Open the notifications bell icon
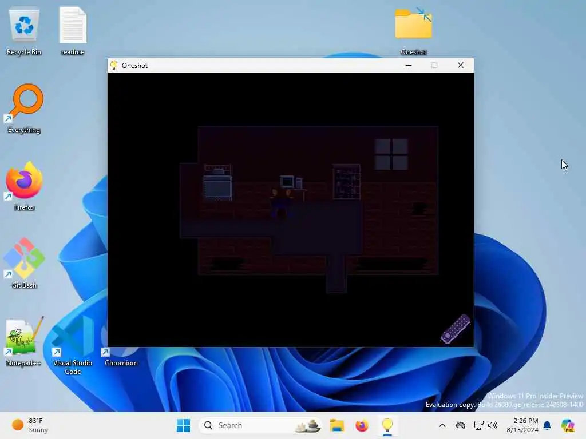 pos(547,425)
